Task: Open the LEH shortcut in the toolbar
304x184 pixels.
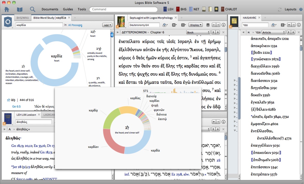Action: [168, 9]
